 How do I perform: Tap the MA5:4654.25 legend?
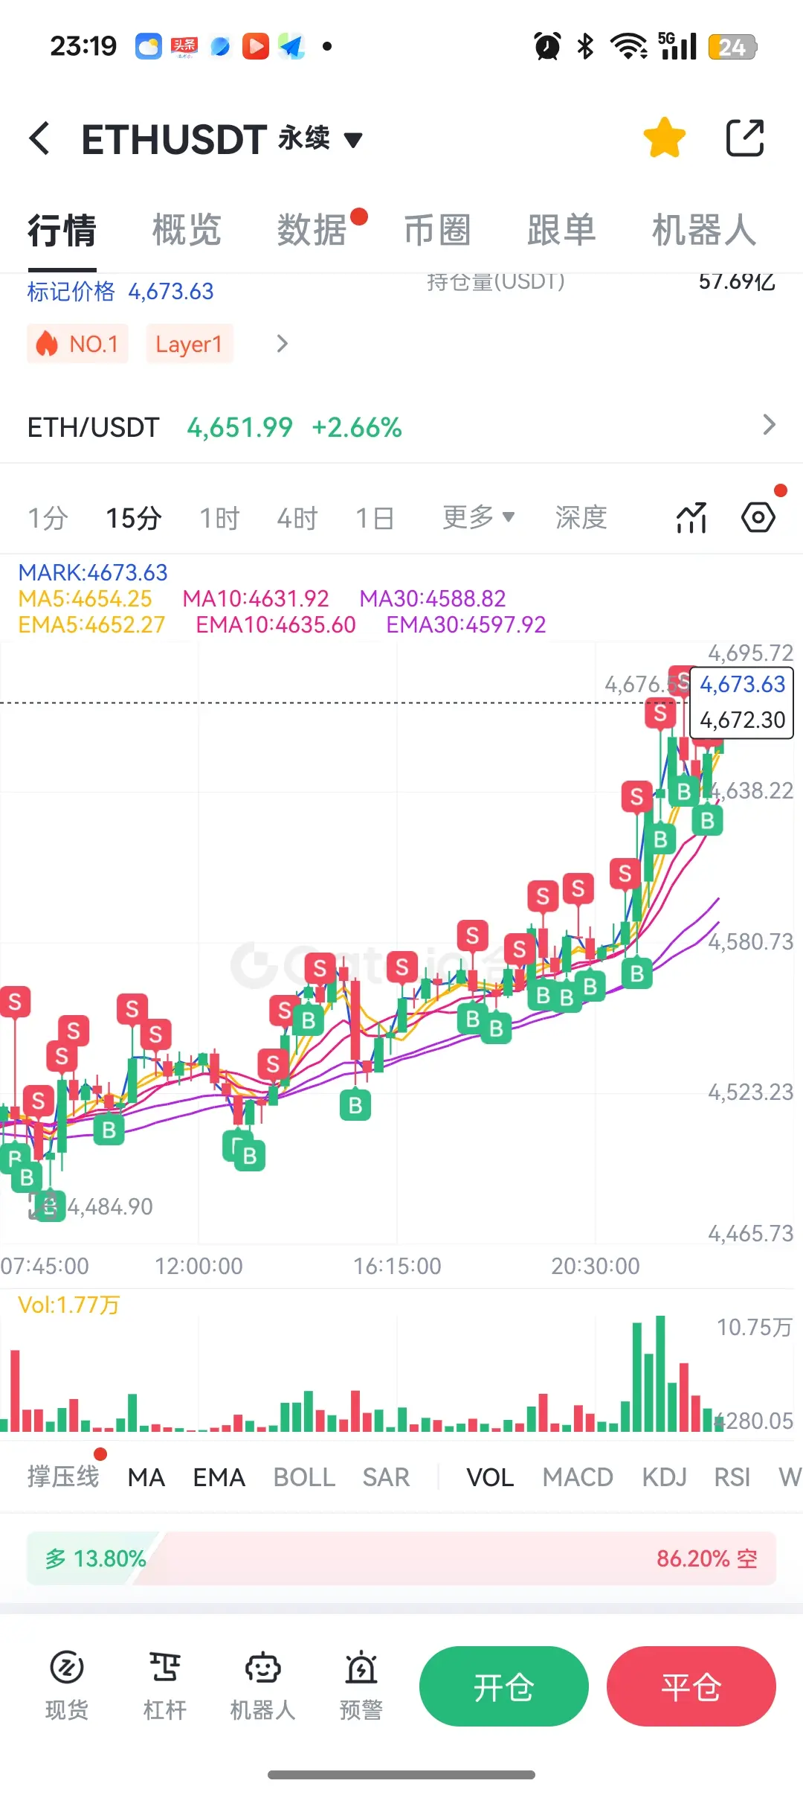85,598
